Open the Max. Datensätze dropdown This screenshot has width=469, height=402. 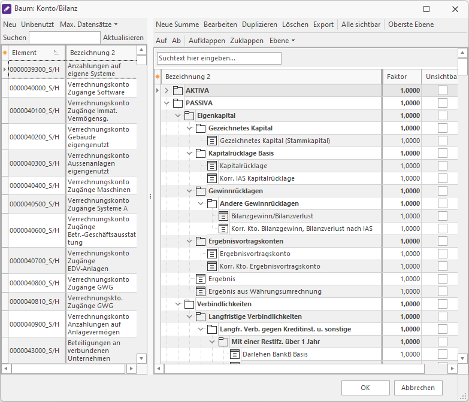pos(89,25)
